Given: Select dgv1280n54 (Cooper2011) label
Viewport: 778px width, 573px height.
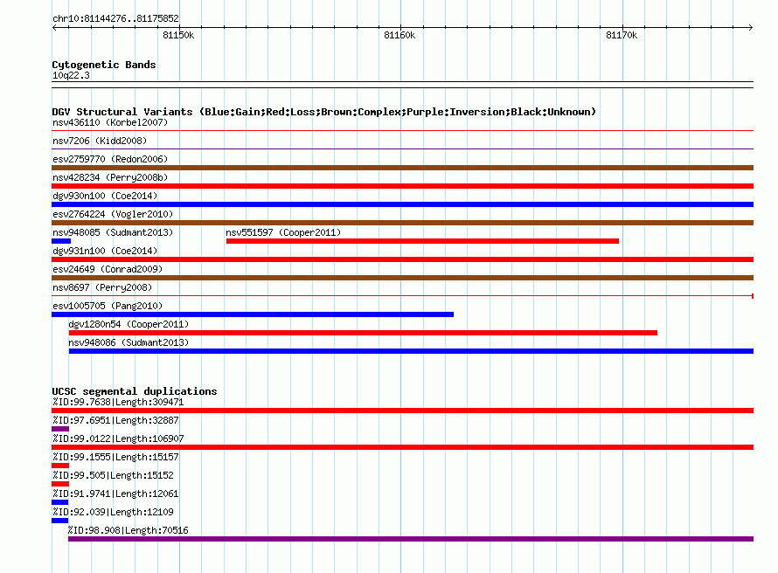Looking at the screenshot, I should (129, 324).
